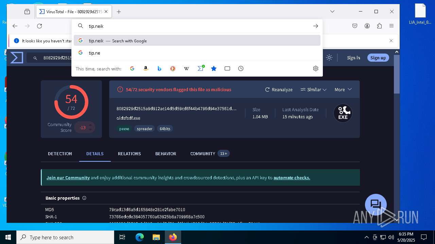Open search settings gear icon

(x=316, y=68)
